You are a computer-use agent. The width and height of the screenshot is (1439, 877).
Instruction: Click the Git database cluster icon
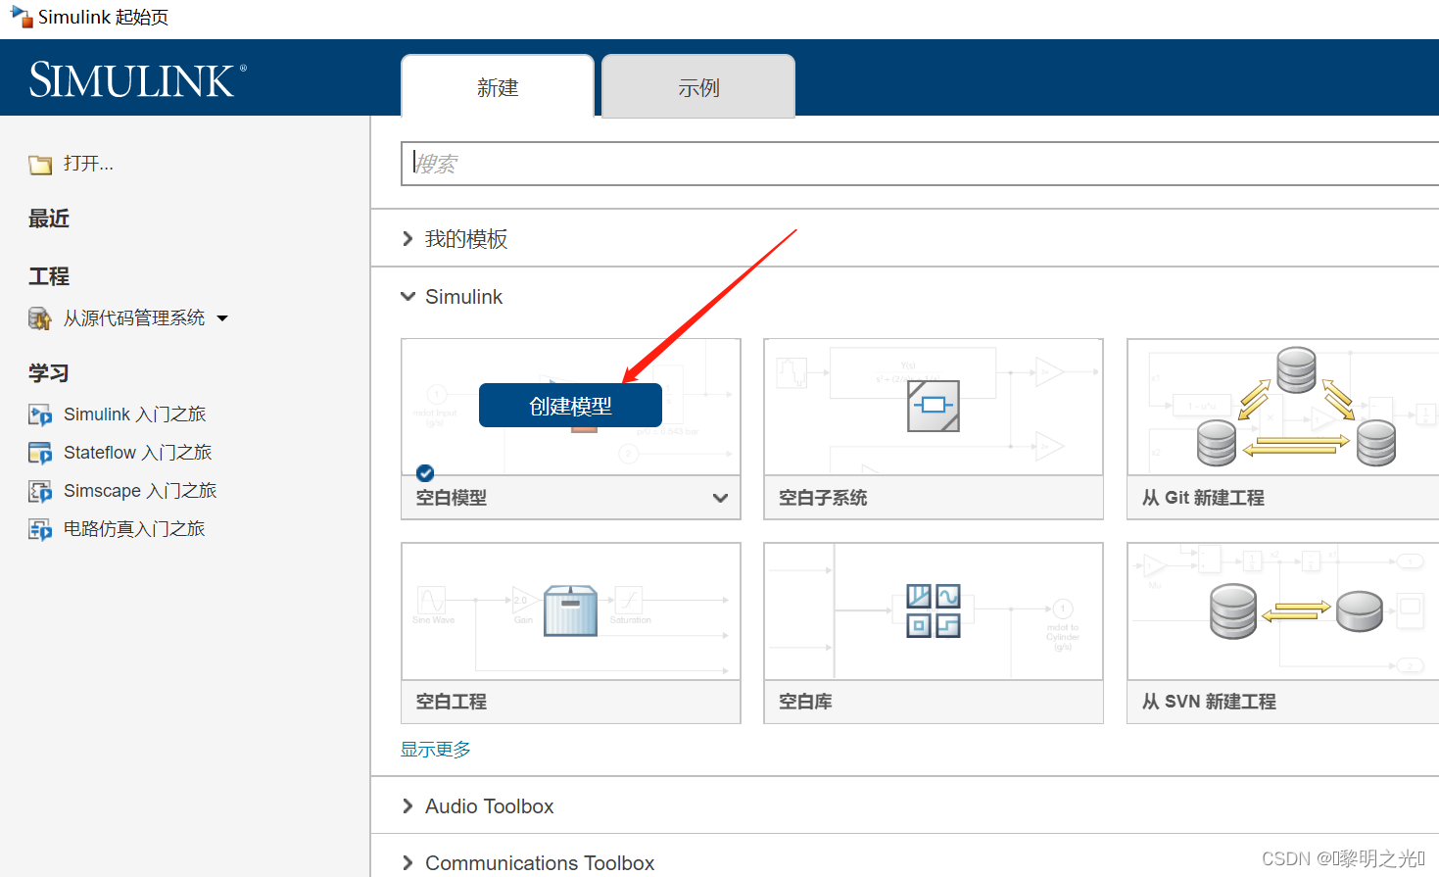[1296, 407]
